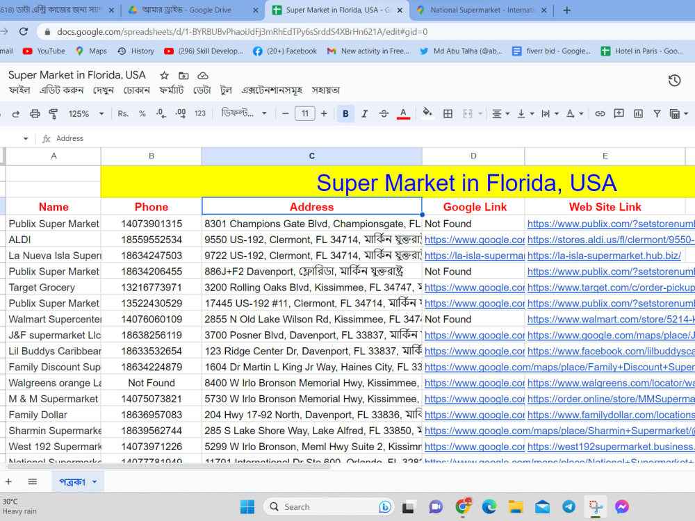Screen dimensions: 695x521
Task: Open the Hotel in Paris bookmark
Action: (x=641, y=51)
